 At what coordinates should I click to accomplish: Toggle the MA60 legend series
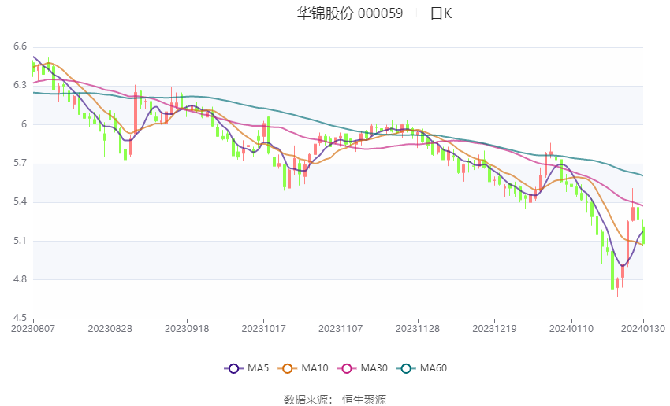422,368
